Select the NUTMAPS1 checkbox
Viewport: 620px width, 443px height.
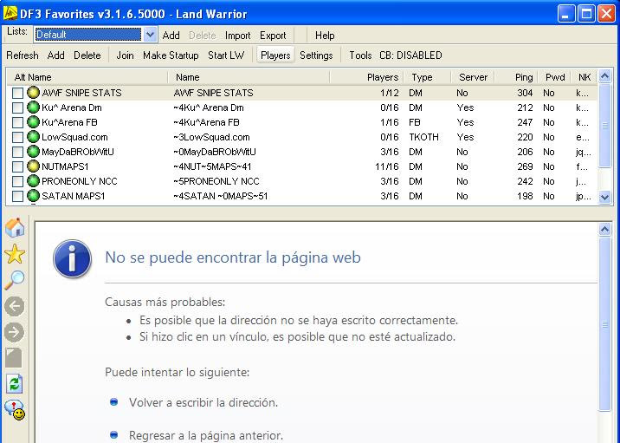(x=17, y=166)
